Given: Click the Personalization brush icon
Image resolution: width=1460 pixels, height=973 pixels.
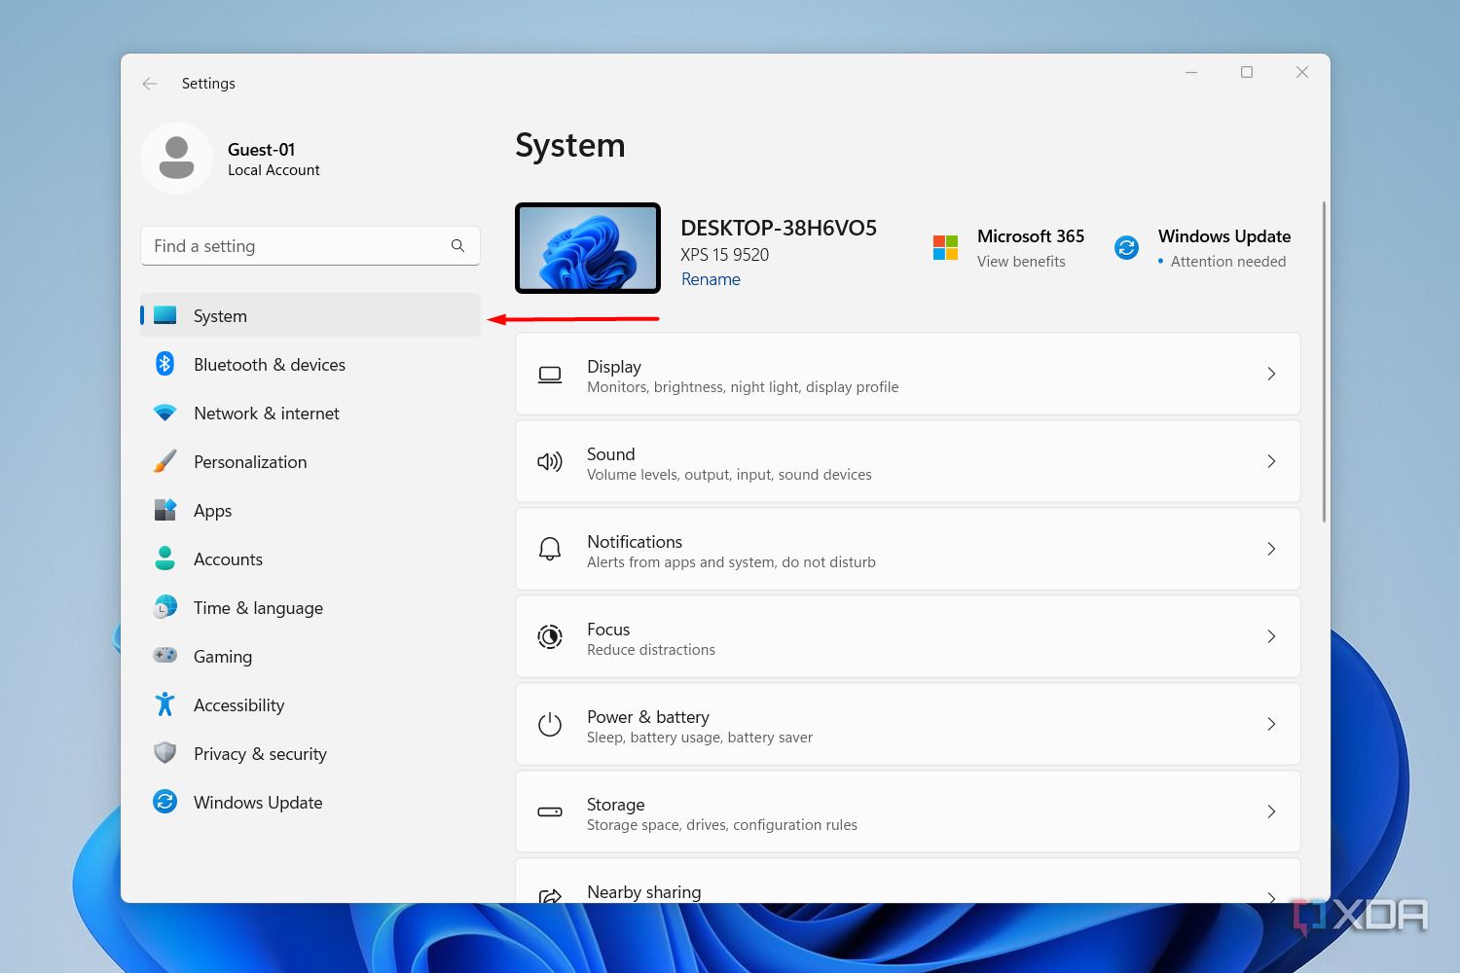Looking at the screenshot, I should click(165, 461).
